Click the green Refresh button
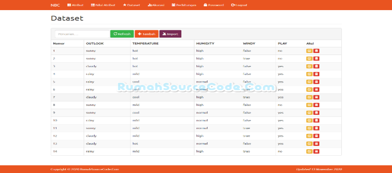 pyautogui.click(x=122, y=34)
